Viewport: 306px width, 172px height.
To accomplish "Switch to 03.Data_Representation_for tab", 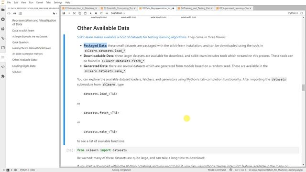I will 156,8.
